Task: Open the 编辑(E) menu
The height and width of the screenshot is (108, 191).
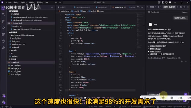Action: coord(16,2)
